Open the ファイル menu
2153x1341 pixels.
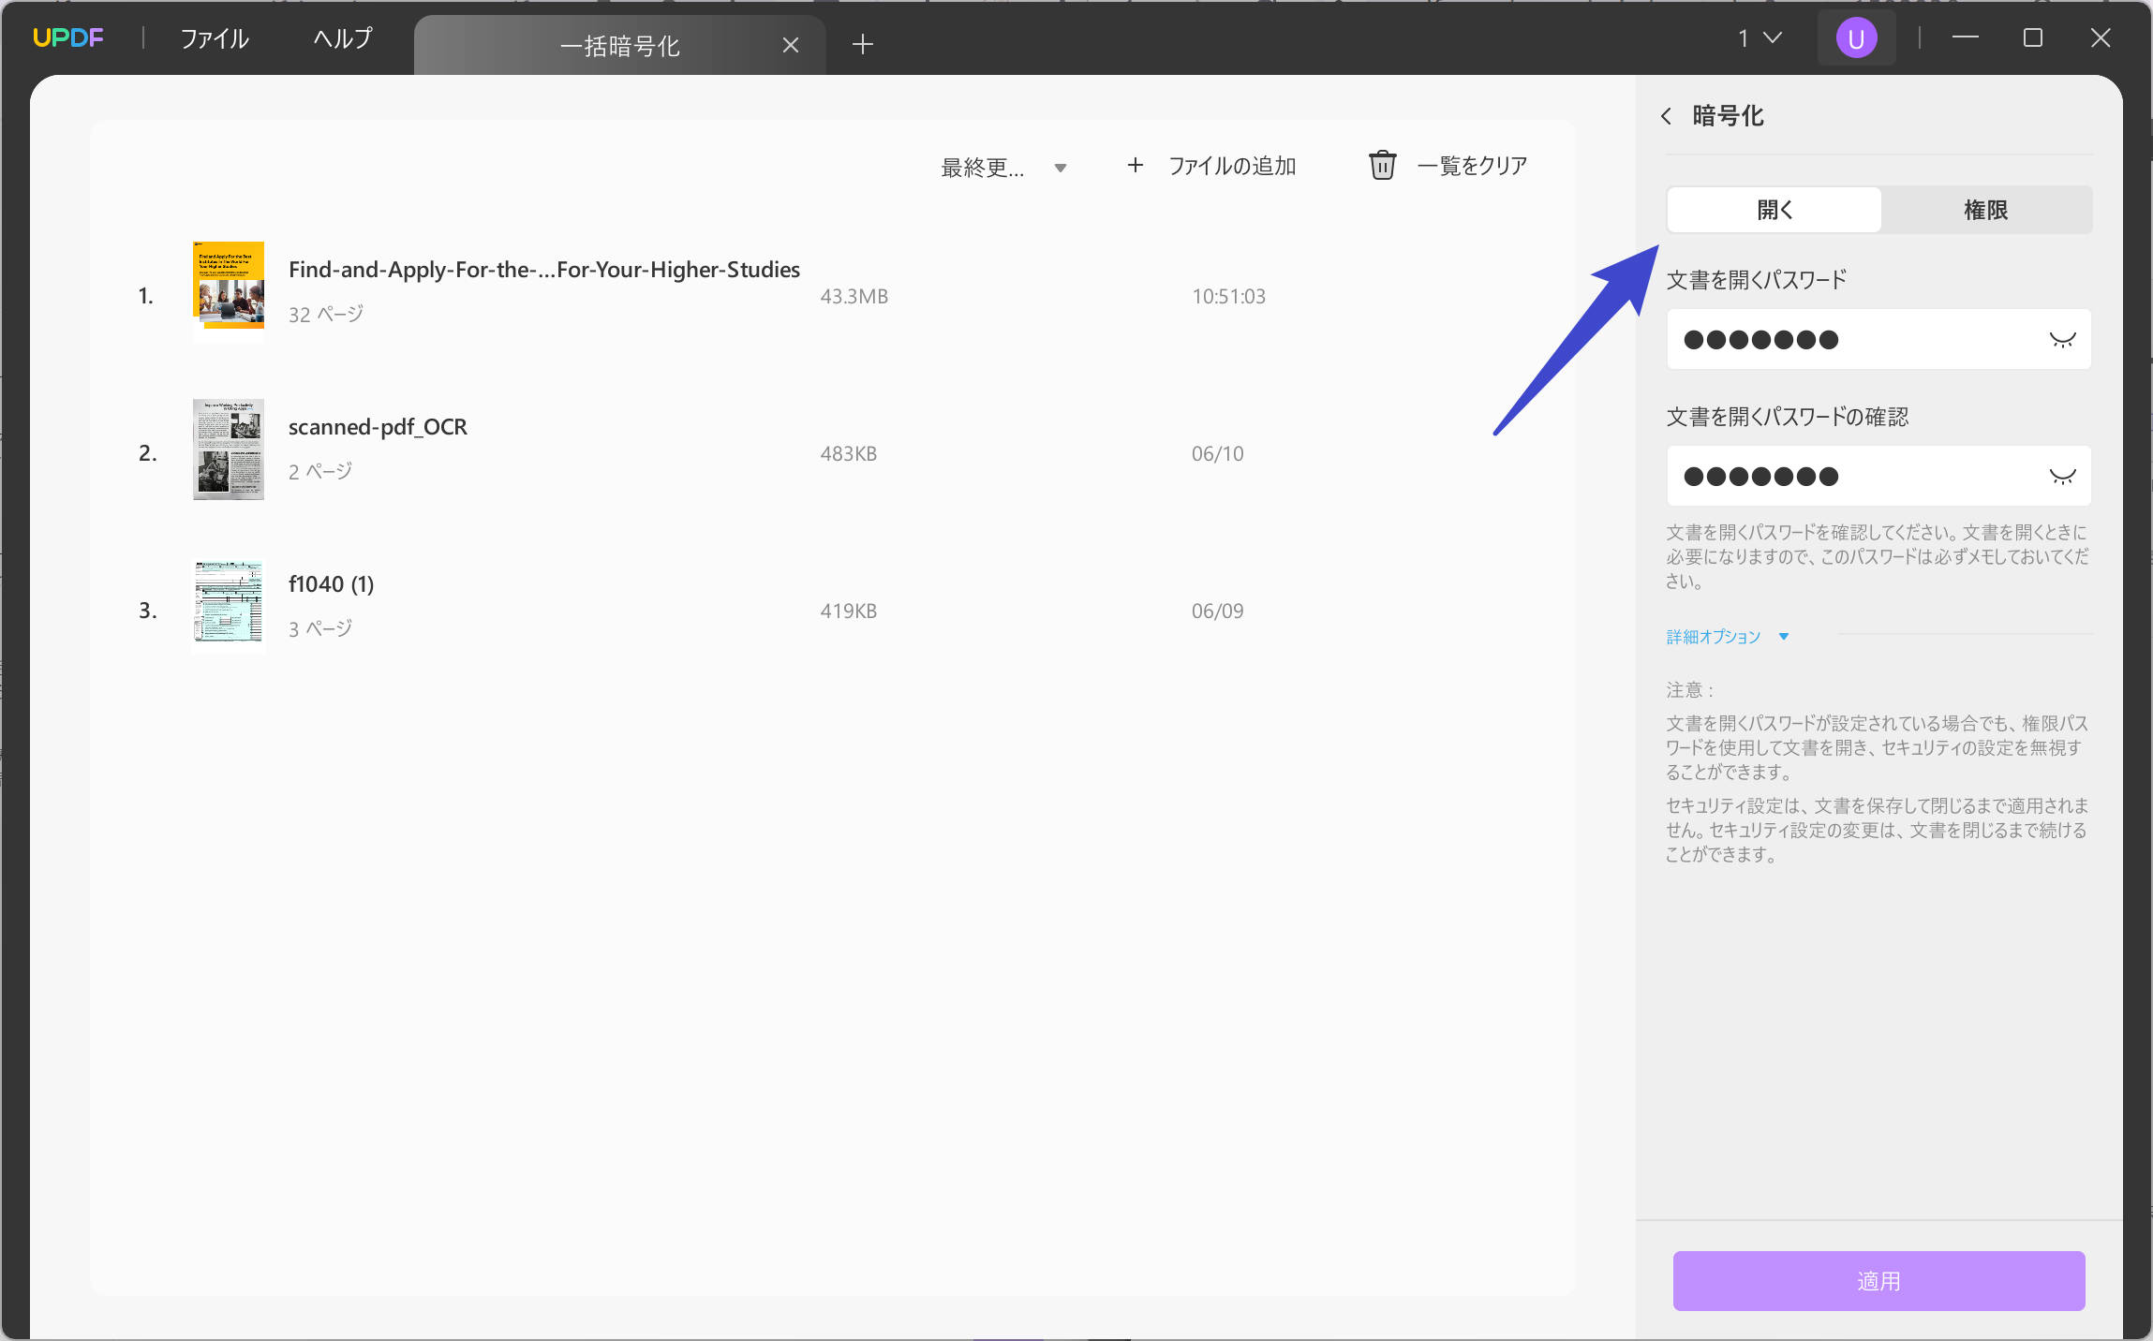pyautogui.click(x=214, y=38)
